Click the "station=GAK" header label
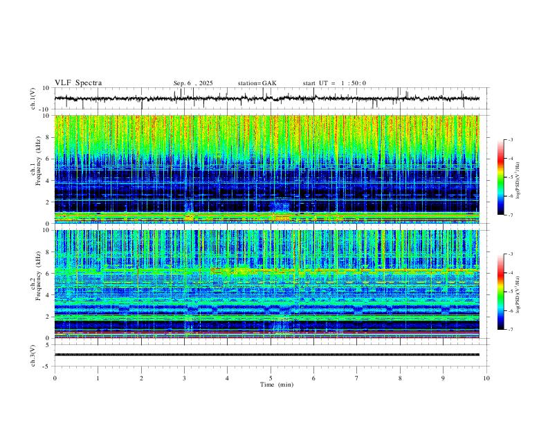Image resolution: width=548 pixels, height=424 pixels. 257,83
